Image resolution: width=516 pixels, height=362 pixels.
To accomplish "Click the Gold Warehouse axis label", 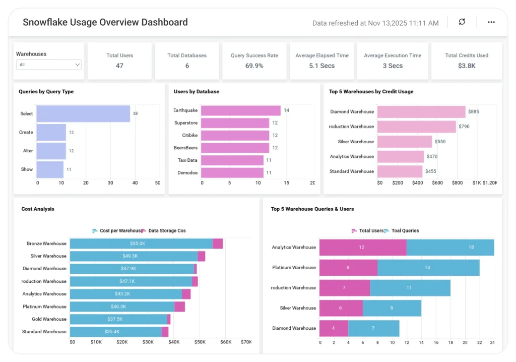I will 49,319.
